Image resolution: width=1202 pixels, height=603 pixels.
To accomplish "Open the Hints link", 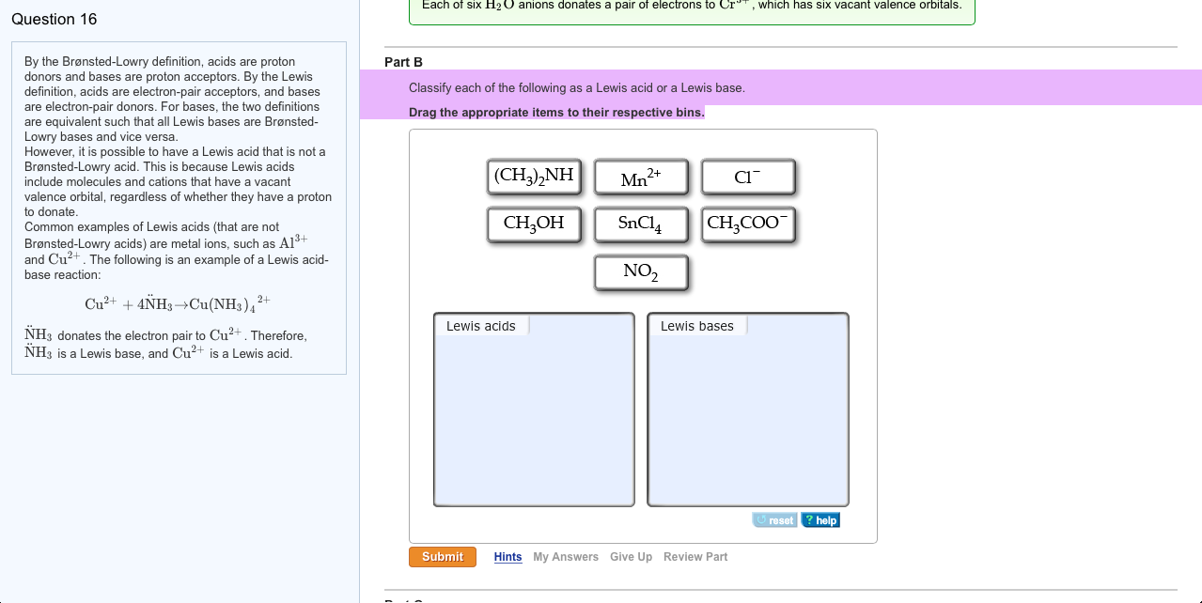I will click(507, 556).
